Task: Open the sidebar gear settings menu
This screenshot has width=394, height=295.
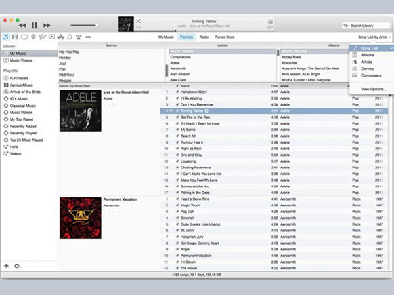Action: pyautogui.click(x=17, y=266)
